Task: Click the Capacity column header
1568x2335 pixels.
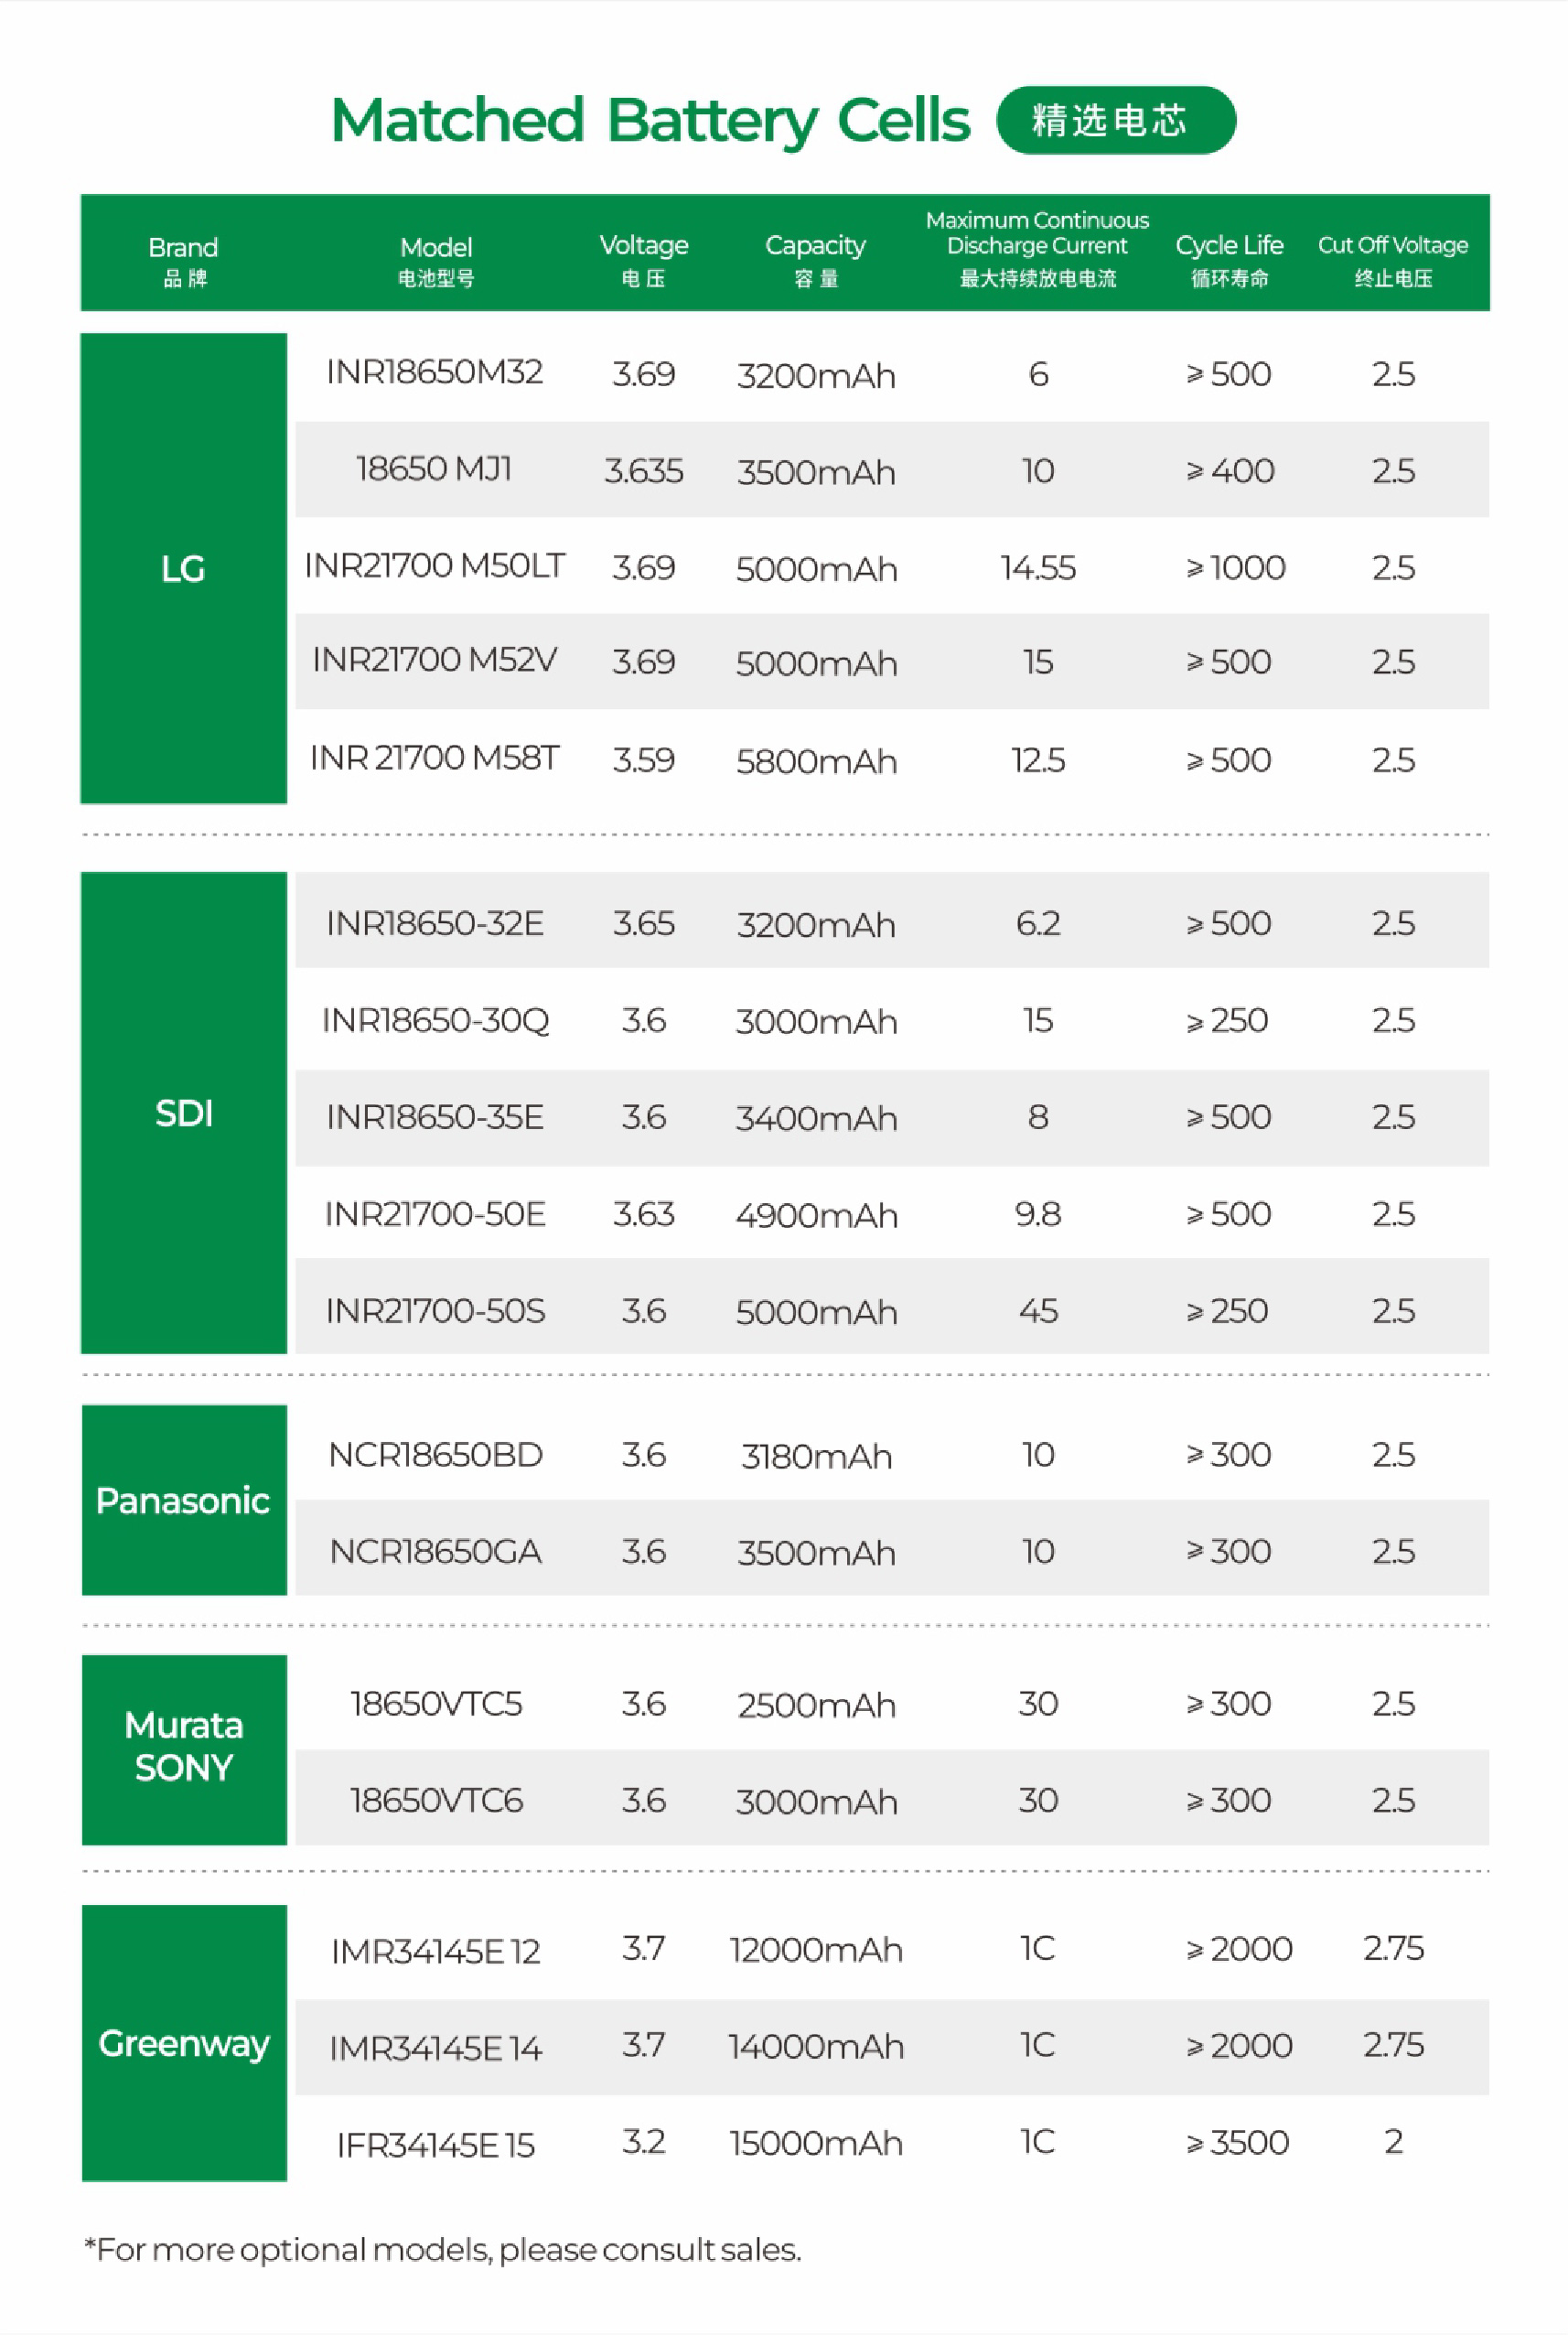Action: (x=815, y=257)
